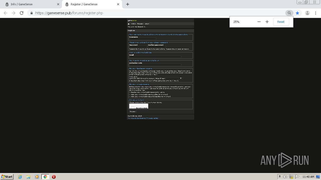Open the media player taskbar icon
Viewport: 321px width, 180px height.
(37, 177)
